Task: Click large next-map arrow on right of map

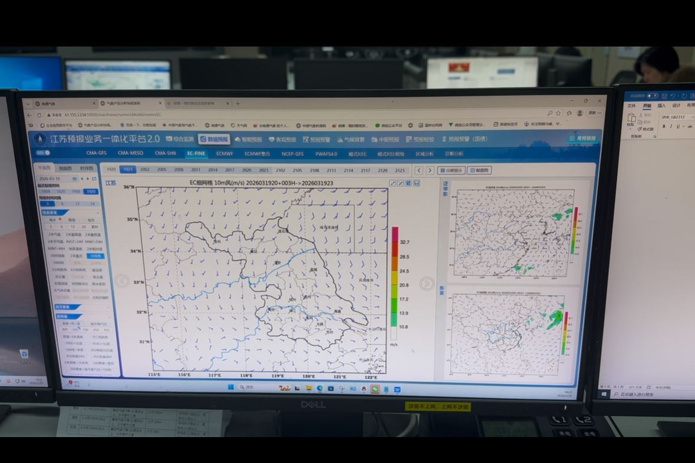Action: (426, 283)
